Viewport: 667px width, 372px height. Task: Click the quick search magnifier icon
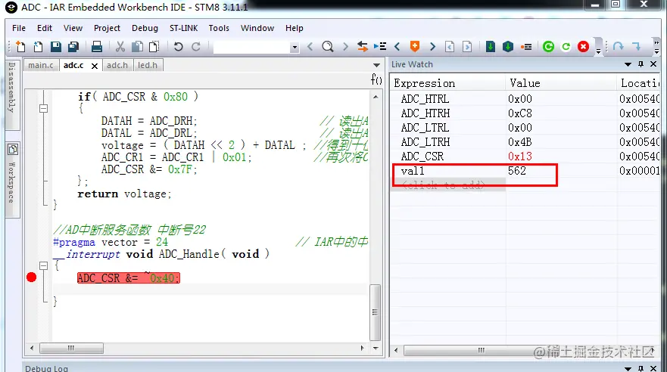coord(328,46)
